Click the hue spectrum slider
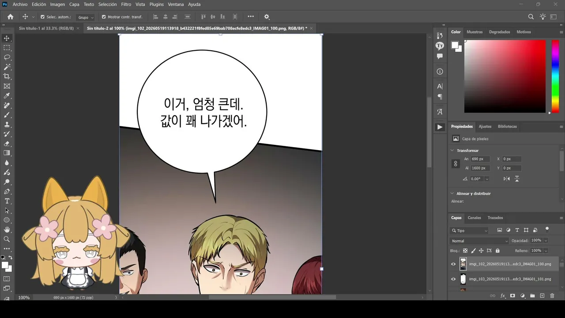 click(x=555, y=76)
